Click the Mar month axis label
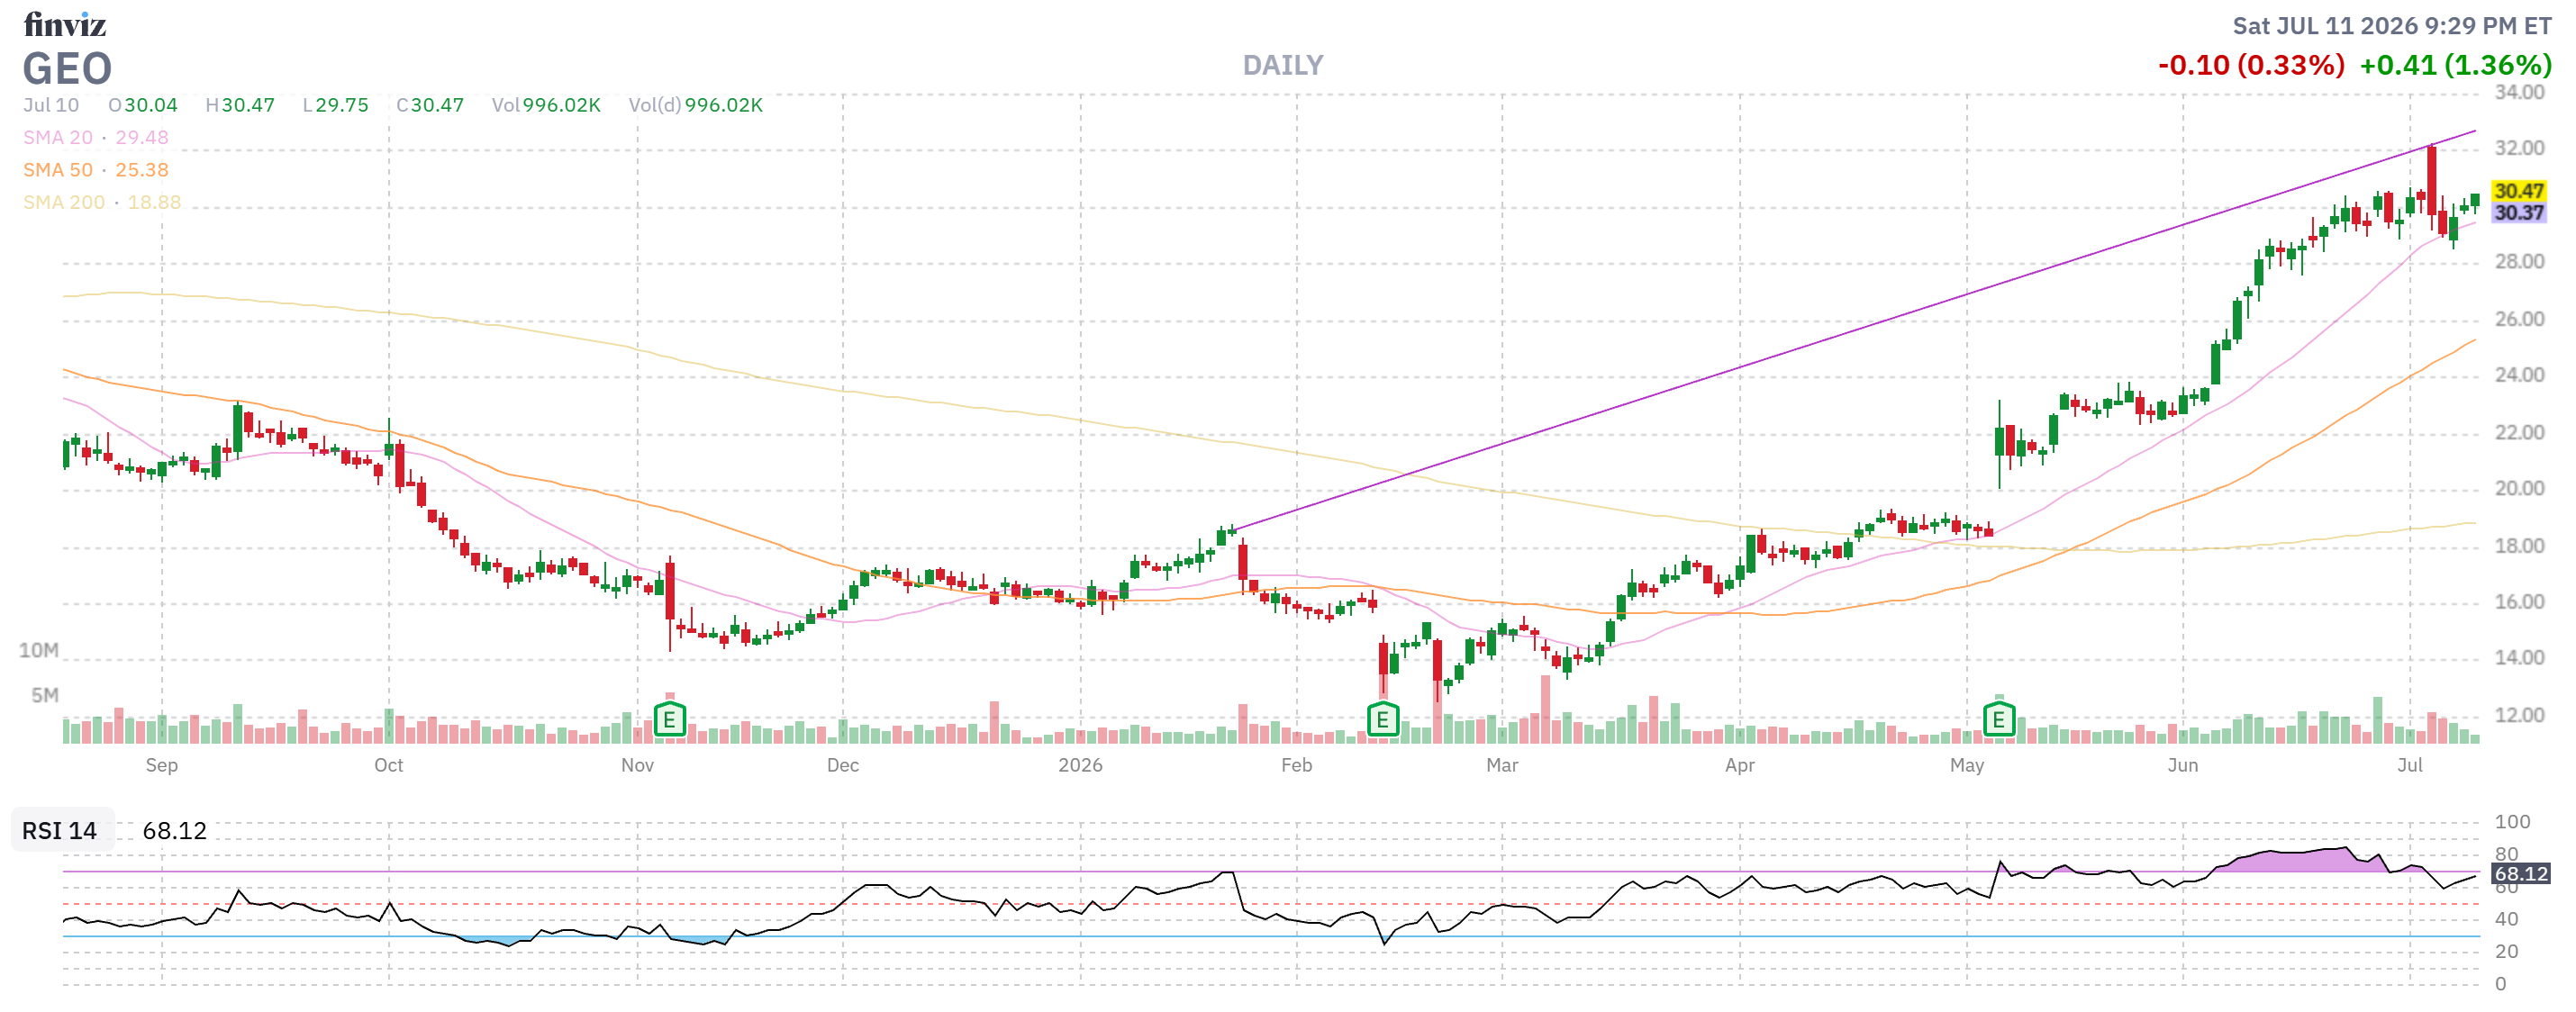Viewport: 2576px width, 1012px height. pos(1502,765)
